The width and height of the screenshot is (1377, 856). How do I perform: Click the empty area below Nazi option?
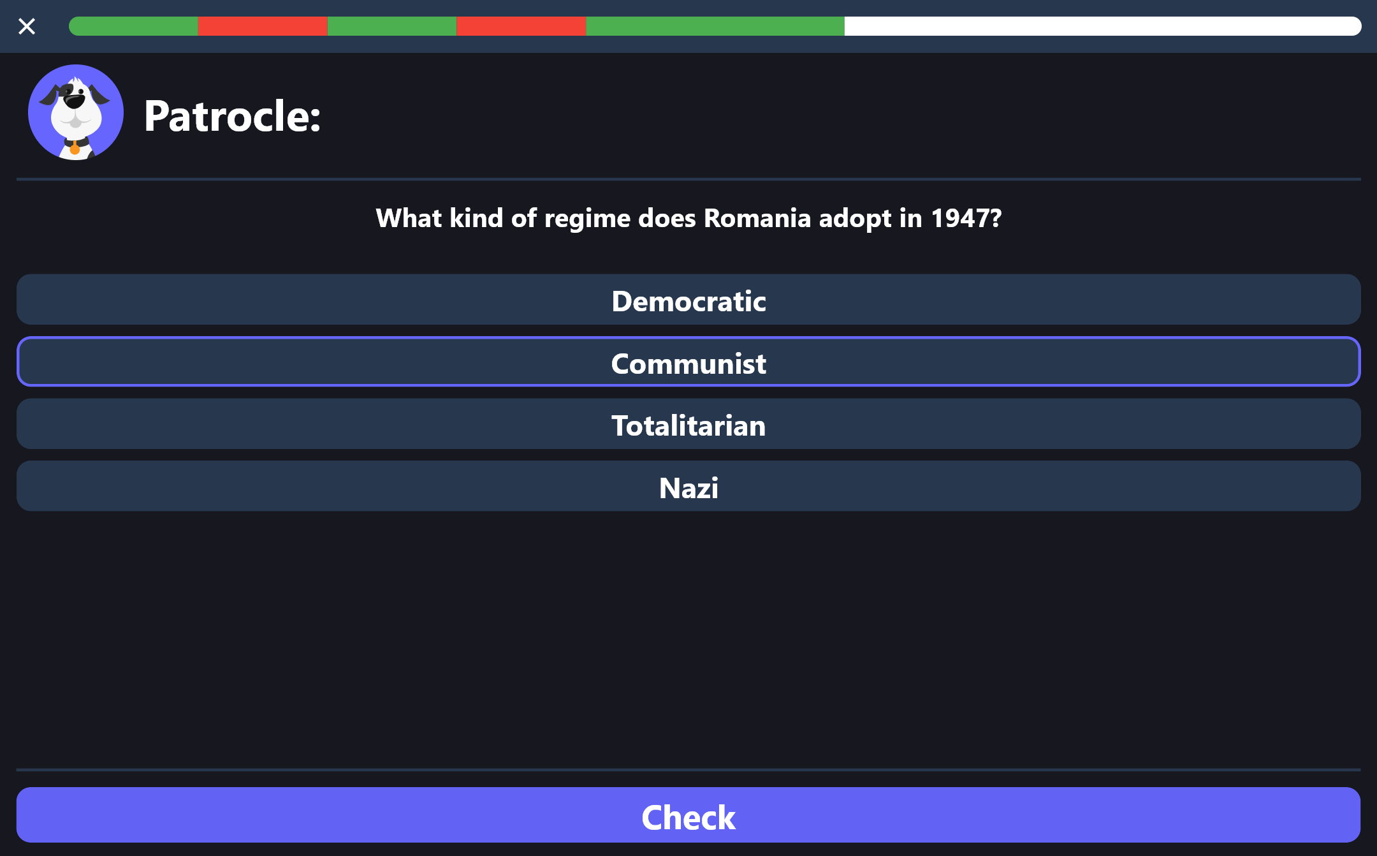click(688, 638)
